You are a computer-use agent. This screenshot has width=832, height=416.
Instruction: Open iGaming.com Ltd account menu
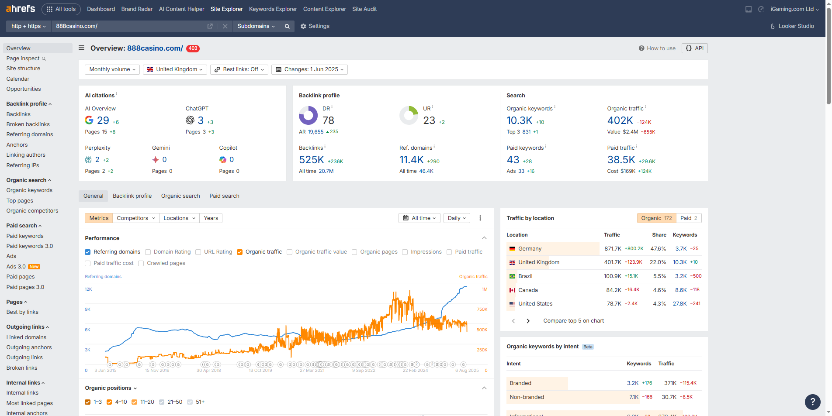[794, 9]
